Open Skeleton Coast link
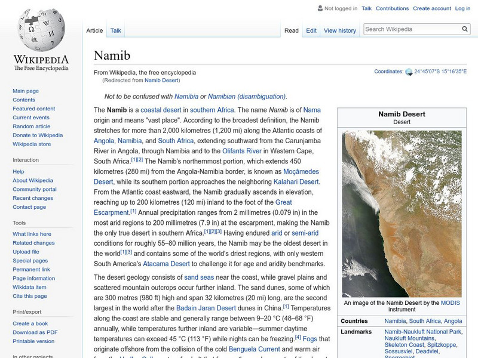 (405, 345)
